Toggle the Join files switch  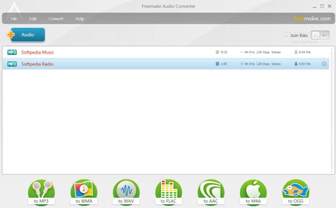[320, 35]
